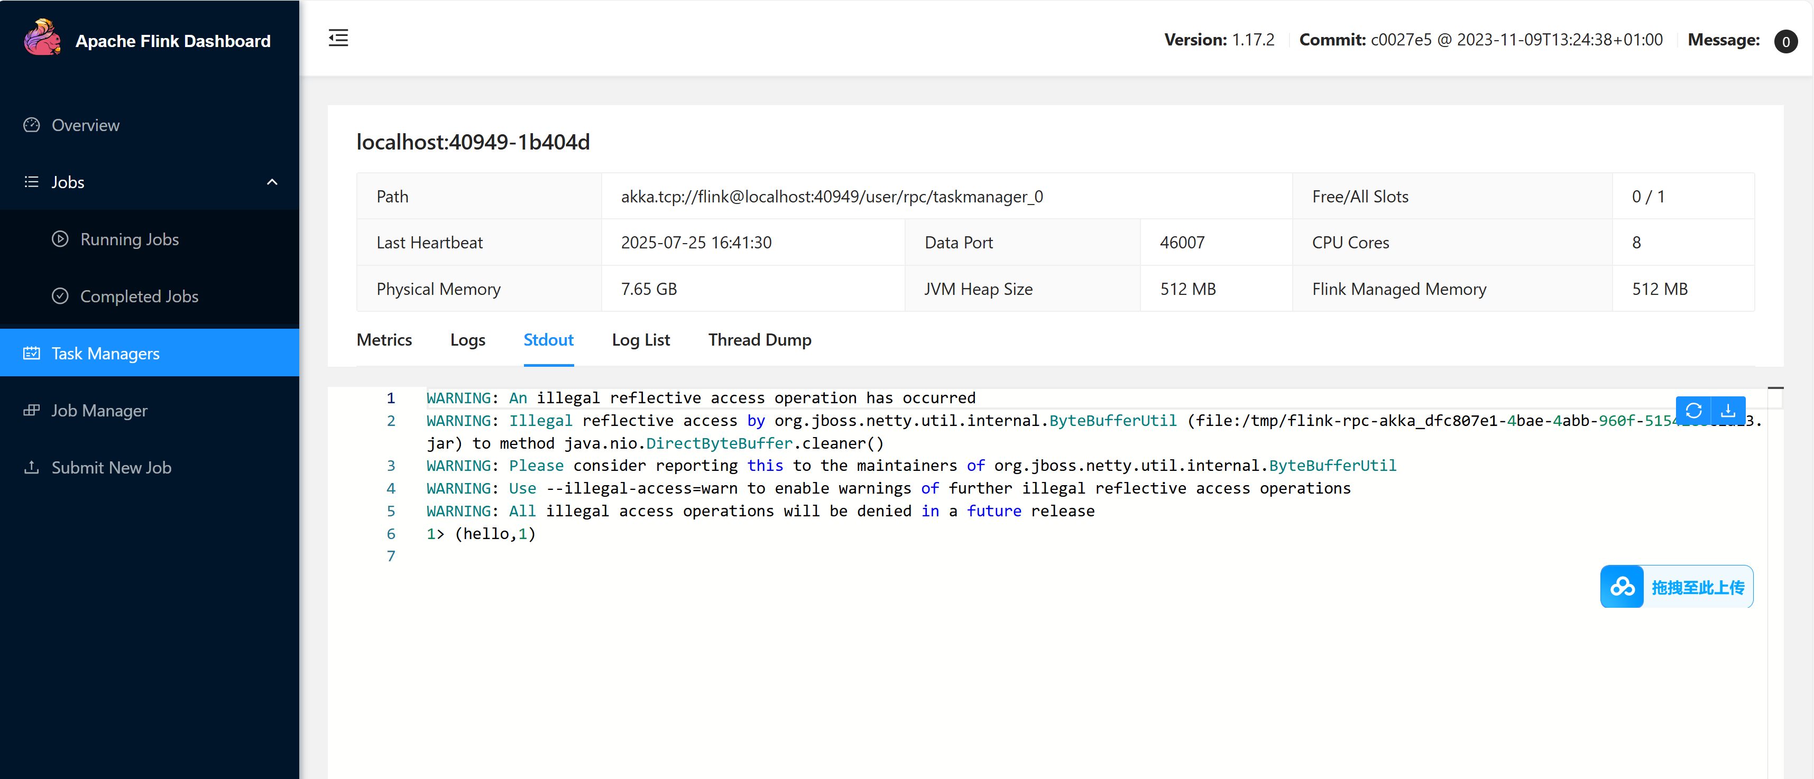Open Submit New Job page
Image resolution: width=1814 pixels, height=779 pixels.
tap(149, 467)
